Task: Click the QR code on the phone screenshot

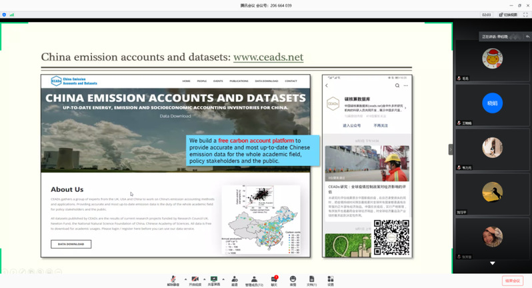Action: pyautogui.click(x=391, y=237)
